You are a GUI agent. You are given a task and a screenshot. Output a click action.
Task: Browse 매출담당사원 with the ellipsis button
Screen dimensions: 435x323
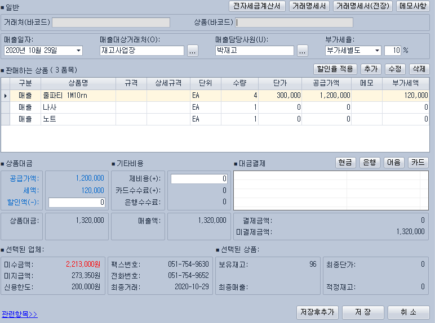(303, 51)
